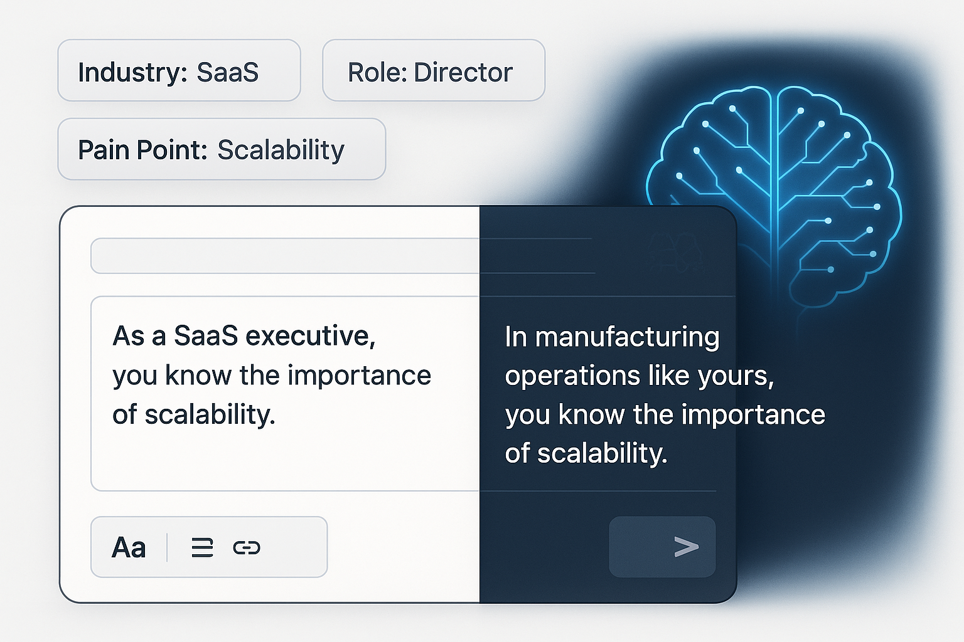Open the Role: Director tag
This screenshot has width=964, height=642.
(433, 71)
